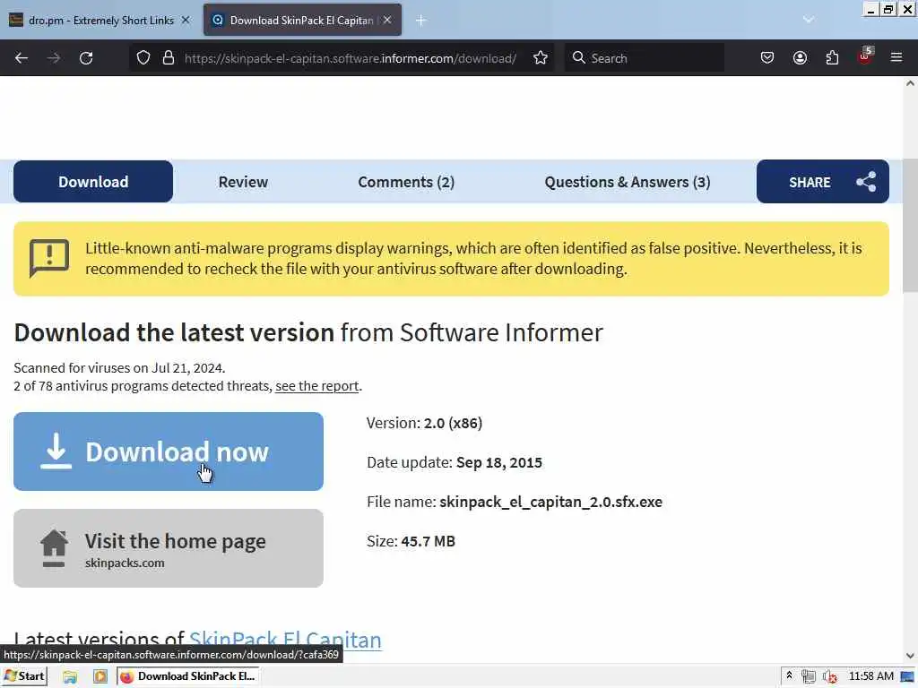Click the taskbar clock 11:58 AM

tap(871, 676)
